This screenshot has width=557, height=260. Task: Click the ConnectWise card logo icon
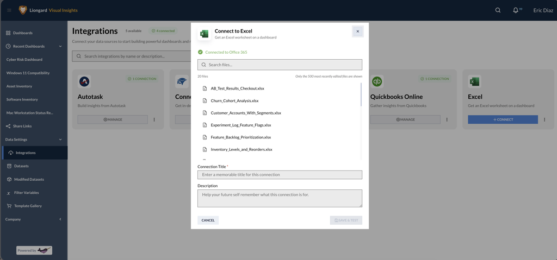click(182, 81)
